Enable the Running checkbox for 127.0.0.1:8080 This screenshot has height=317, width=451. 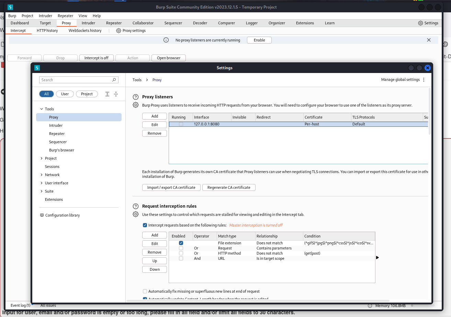click(181, 124)
